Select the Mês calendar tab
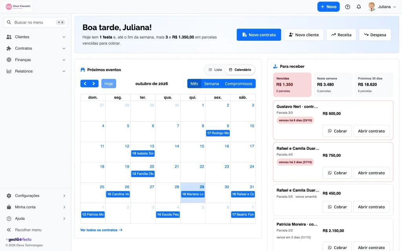This screenshot has width=402, height=251. pyautogui.click(x=194, y=84)
